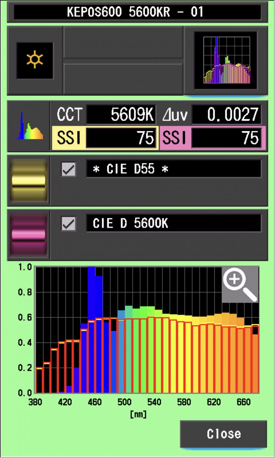Tap the Close button
This screenshot has width=275, height=458.
pyautogui.click(x=223, y=434)
